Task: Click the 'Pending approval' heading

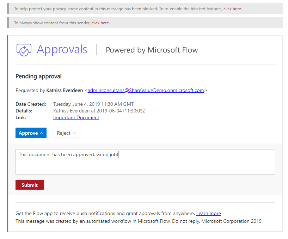Action: (x=38, y=76)
